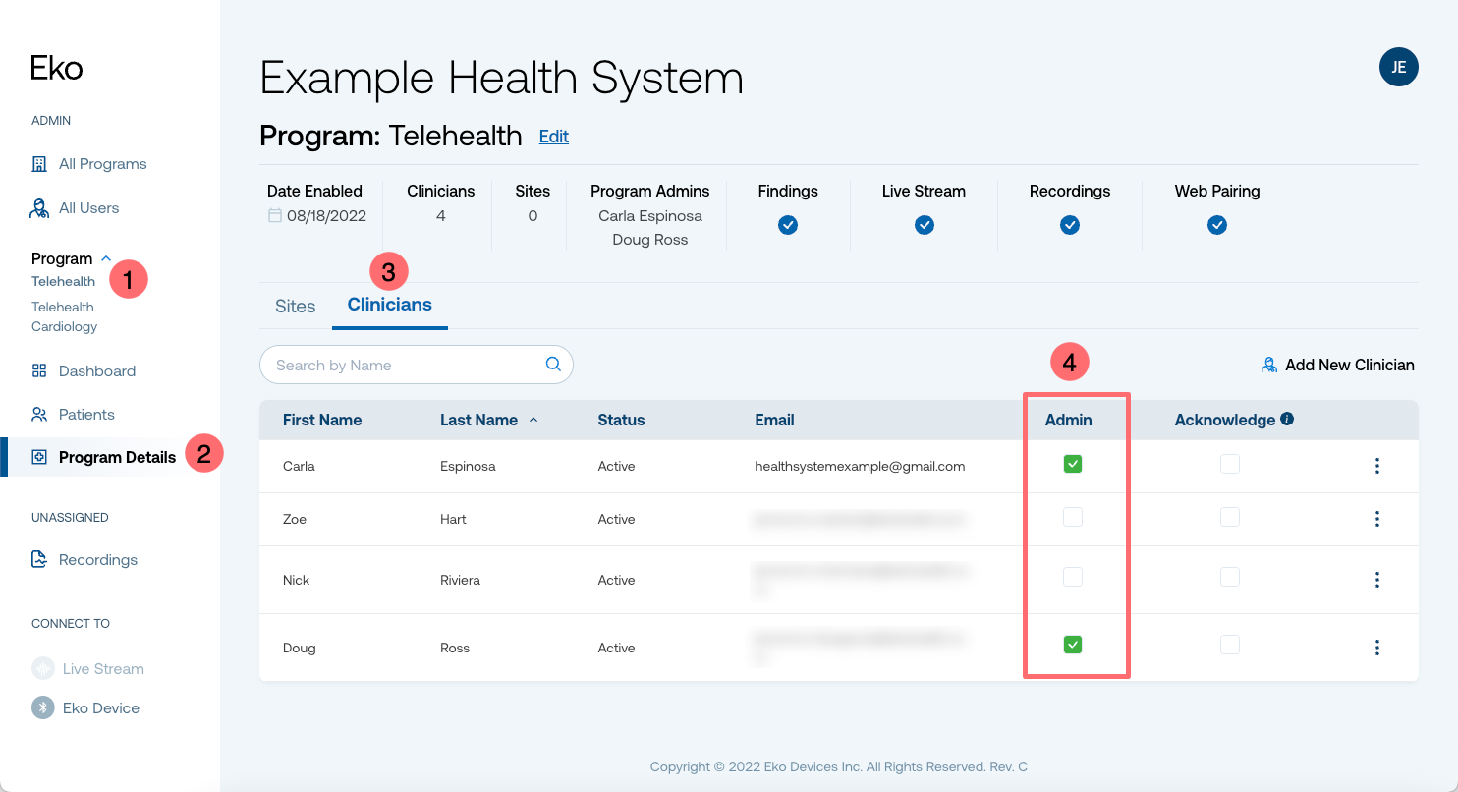The width and height of the screenshot is (1458, 792).
Task: Click Add New Clinician button
Action: click(1338, 365)
